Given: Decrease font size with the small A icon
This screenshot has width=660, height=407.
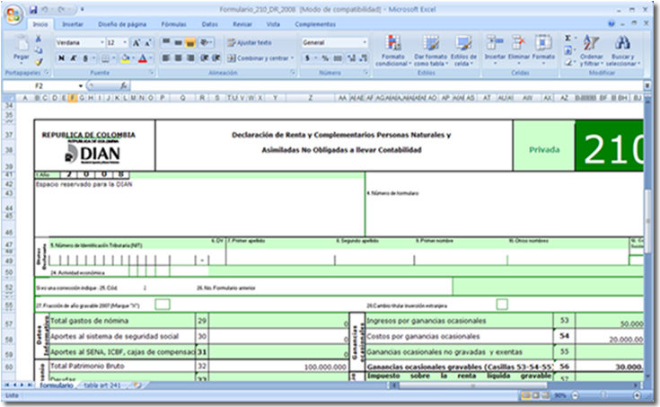Looking at the screenshot, I should click(x=148, y=42).
